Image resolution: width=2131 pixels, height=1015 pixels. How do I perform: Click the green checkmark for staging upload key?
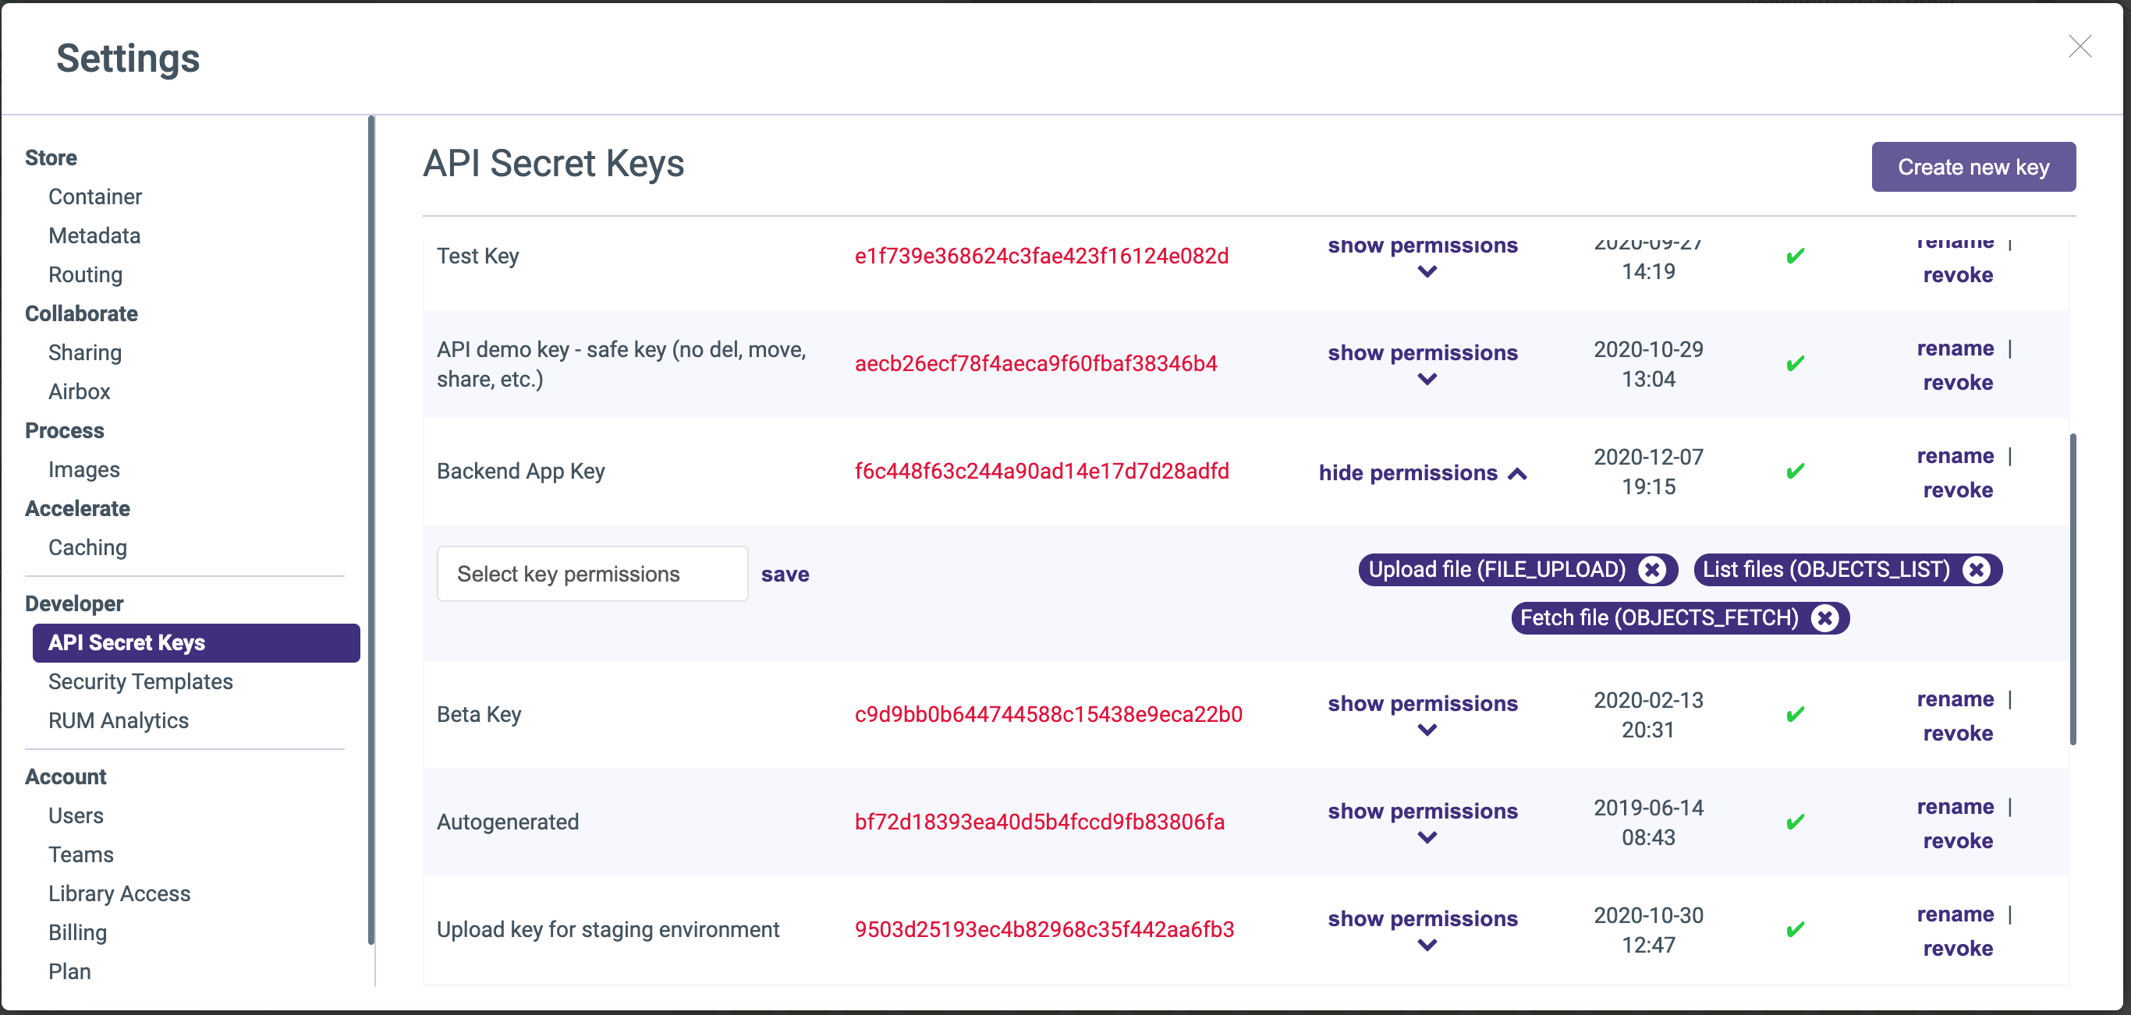[1794, 929]
